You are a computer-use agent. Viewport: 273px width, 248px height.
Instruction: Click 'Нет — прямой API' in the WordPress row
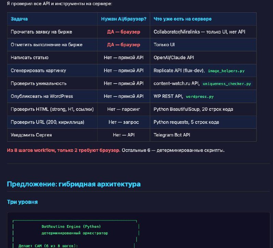click(124, 96)
